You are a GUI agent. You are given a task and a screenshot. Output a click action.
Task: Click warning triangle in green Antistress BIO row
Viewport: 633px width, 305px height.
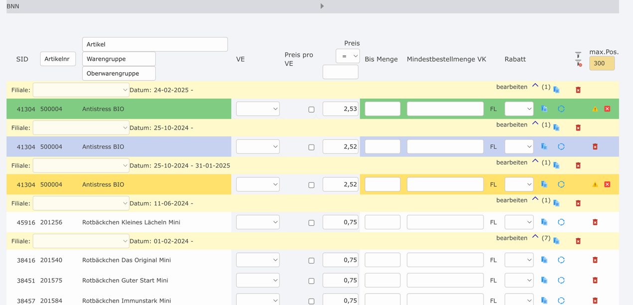pos(595,109)
